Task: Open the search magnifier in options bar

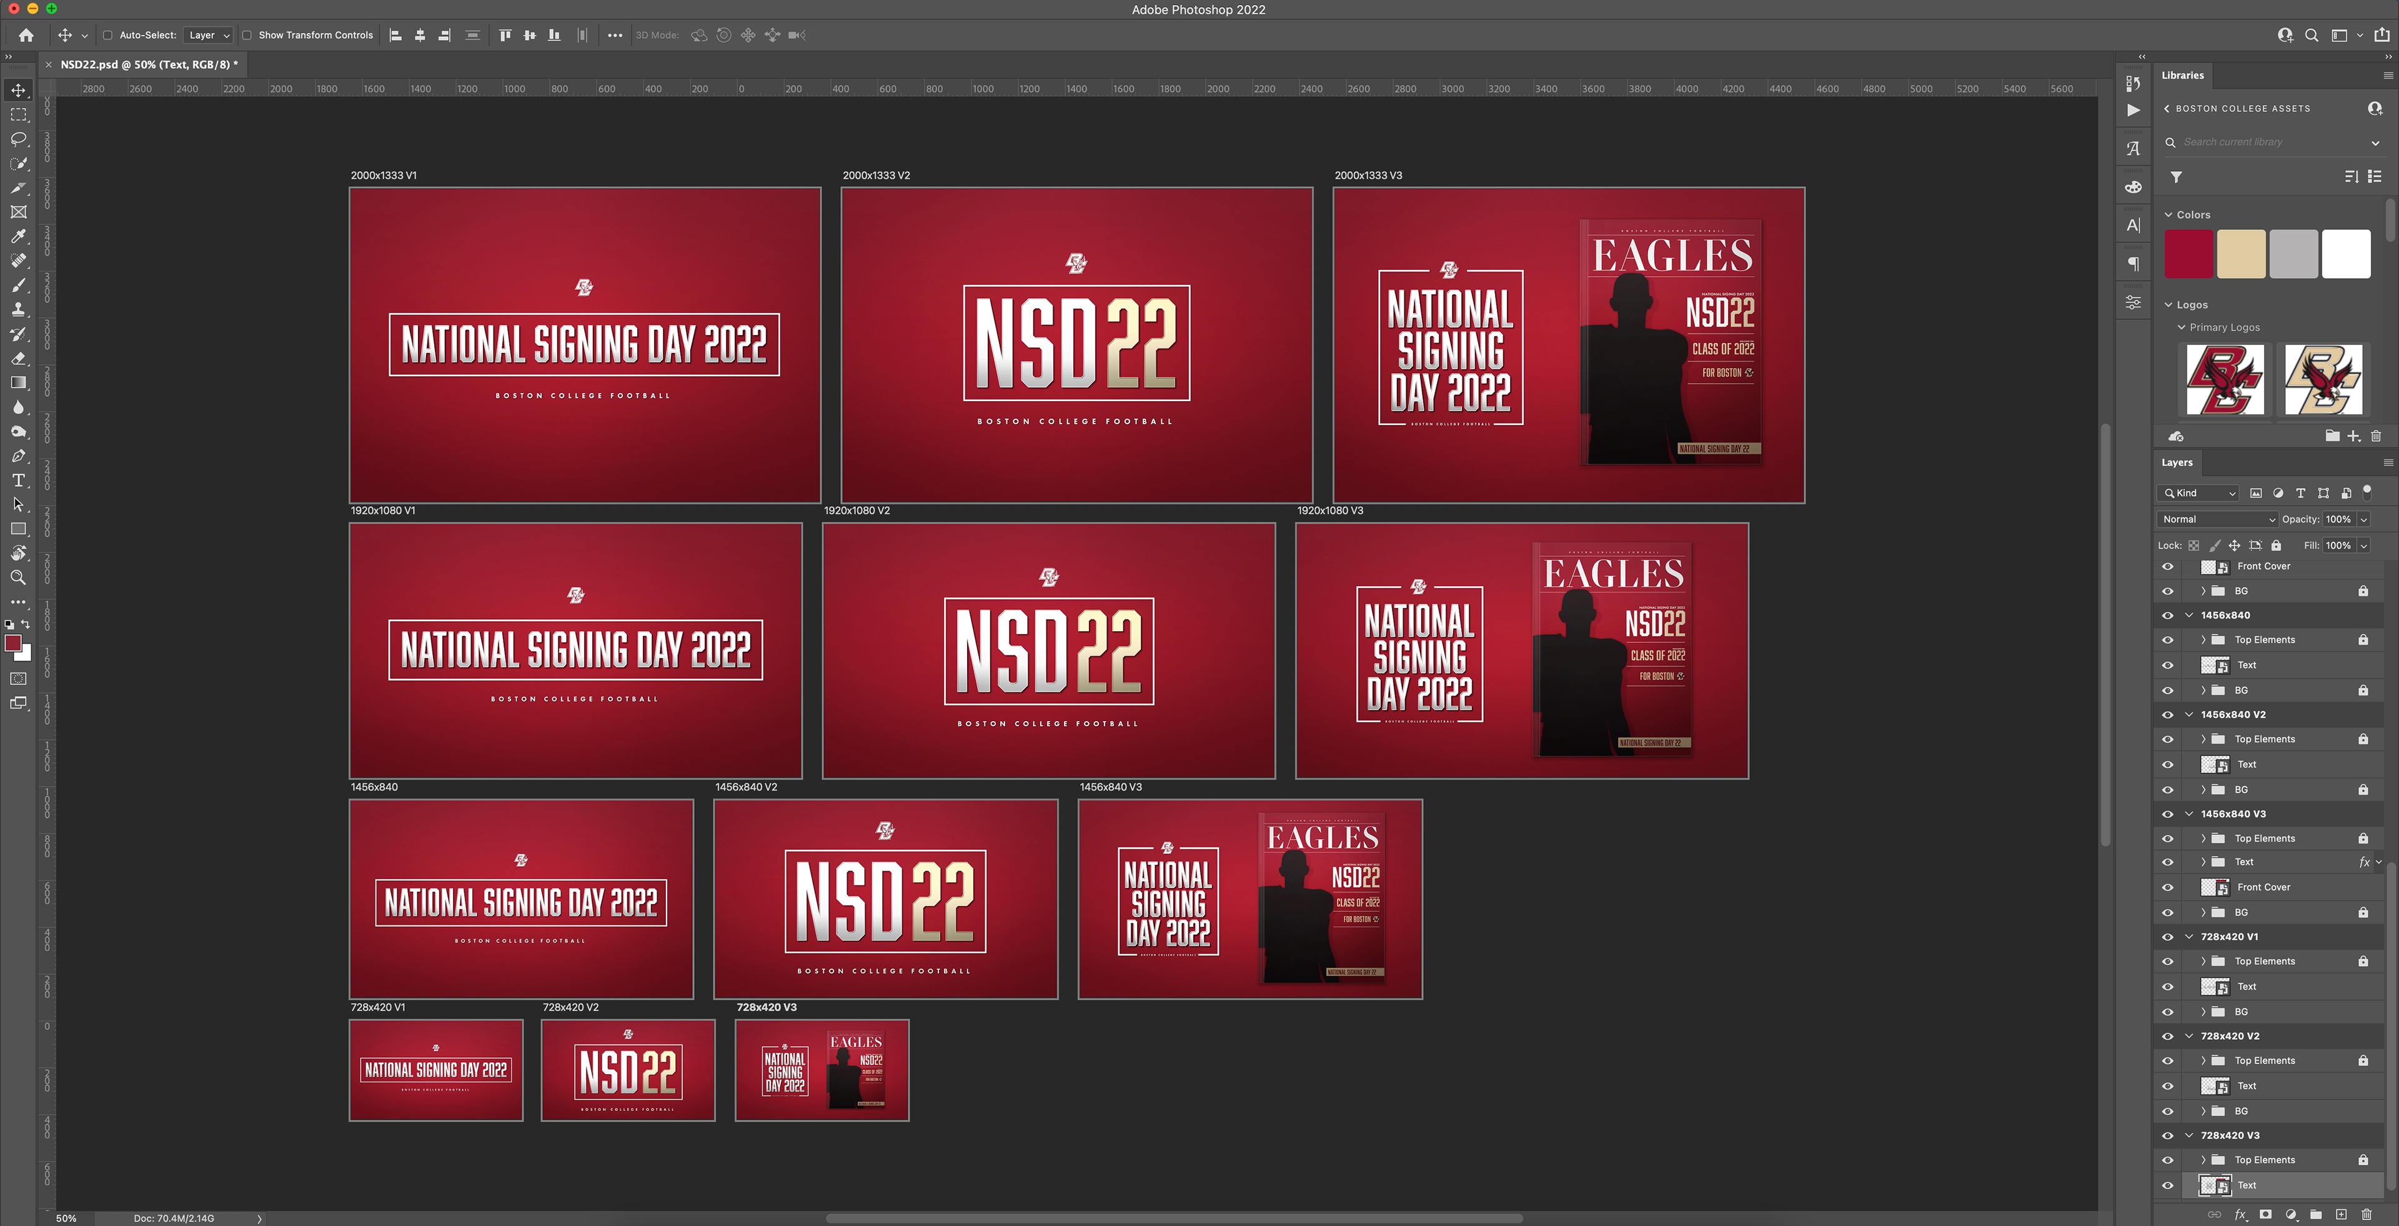Action: (x=2312, y=36)
